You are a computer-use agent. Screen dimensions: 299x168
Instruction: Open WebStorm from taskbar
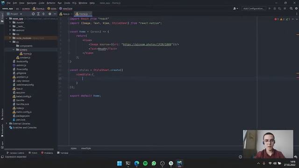point(179,163)
